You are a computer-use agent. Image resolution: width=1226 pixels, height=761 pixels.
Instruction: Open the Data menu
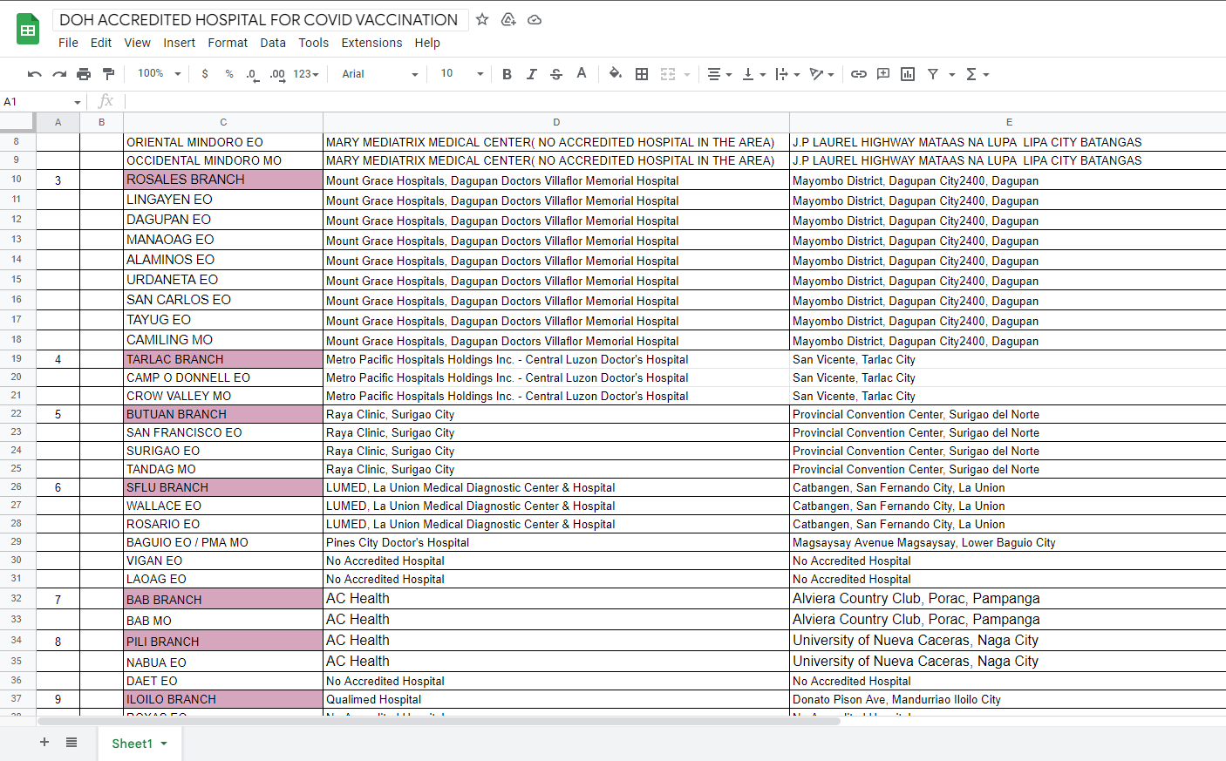273,43
